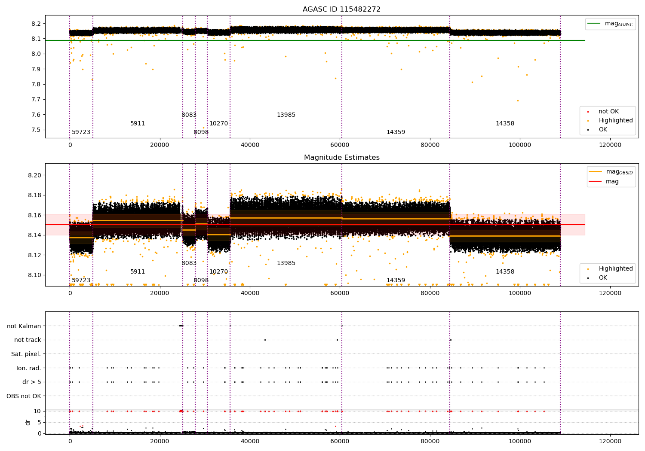Click the 'Magnitude Estimates' plot title

341,158
